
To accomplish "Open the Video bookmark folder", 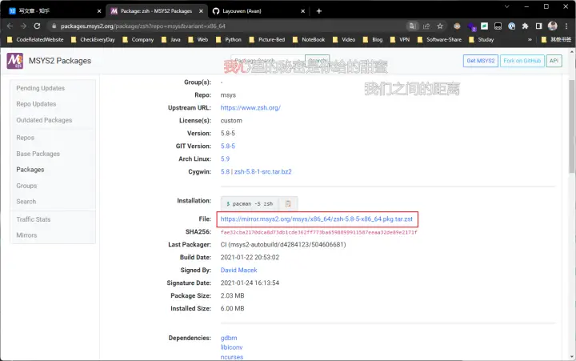I will coord(344,40).
